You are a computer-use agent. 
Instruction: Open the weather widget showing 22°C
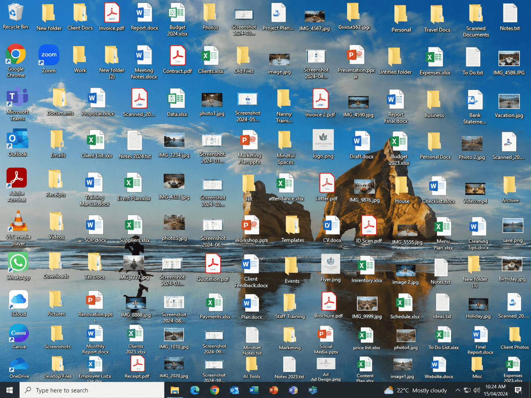coord(415,390)
